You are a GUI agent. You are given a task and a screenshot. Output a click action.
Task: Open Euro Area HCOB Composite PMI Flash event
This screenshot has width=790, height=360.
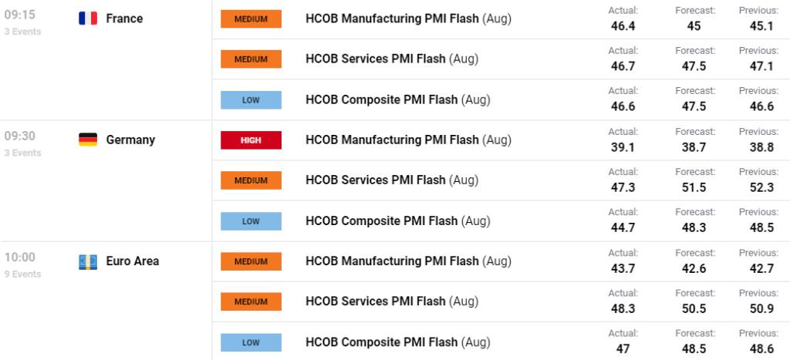[397, 342]
